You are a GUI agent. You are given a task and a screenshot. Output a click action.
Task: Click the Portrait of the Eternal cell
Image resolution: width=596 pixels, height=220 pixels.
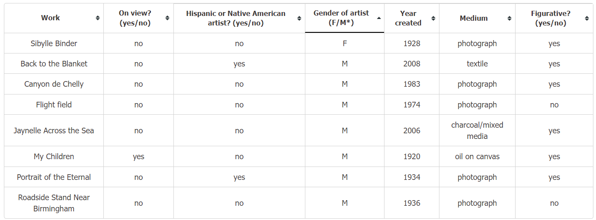[54, 177]
